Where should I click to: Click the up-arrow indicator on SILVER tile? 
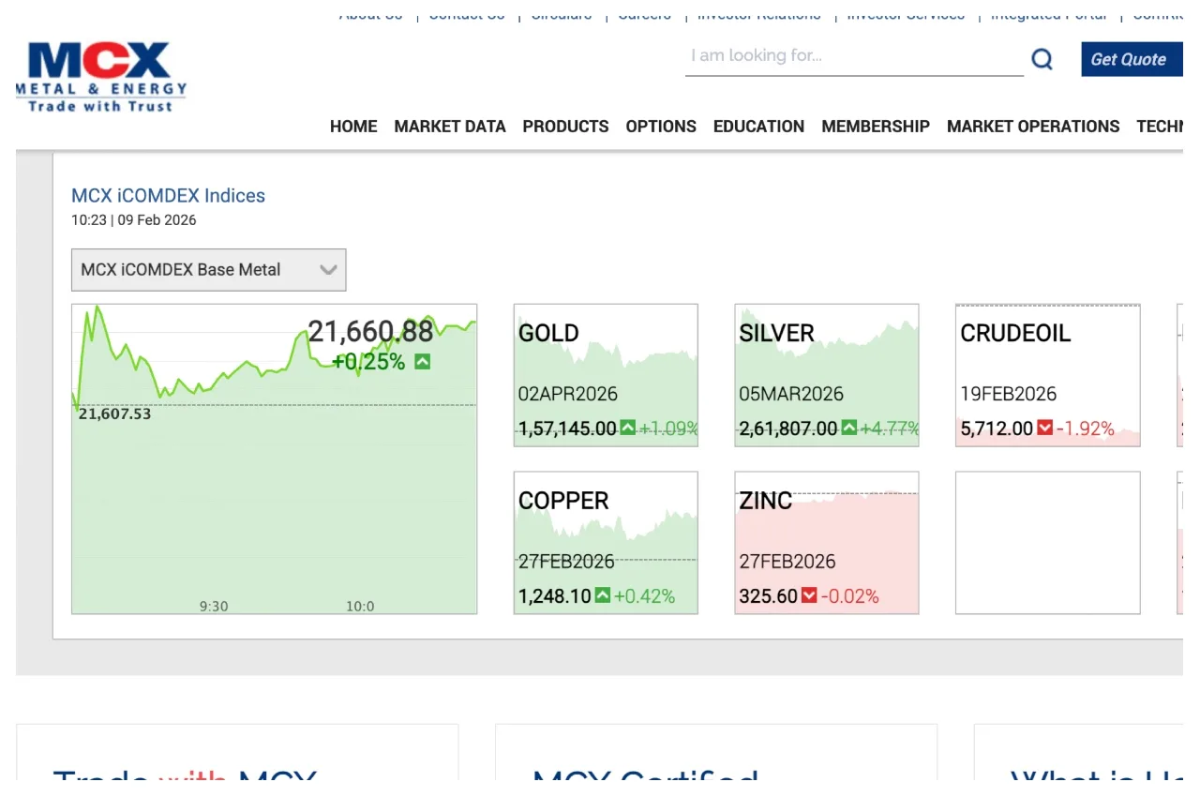tap(850, 428)
